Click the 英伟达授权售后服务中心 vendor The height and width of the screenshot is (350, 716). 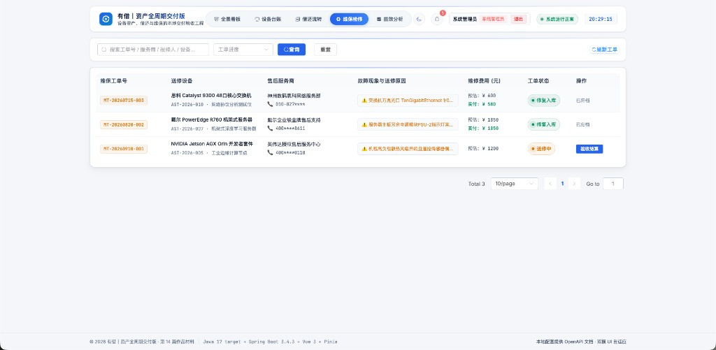click(x=294, y=144)
